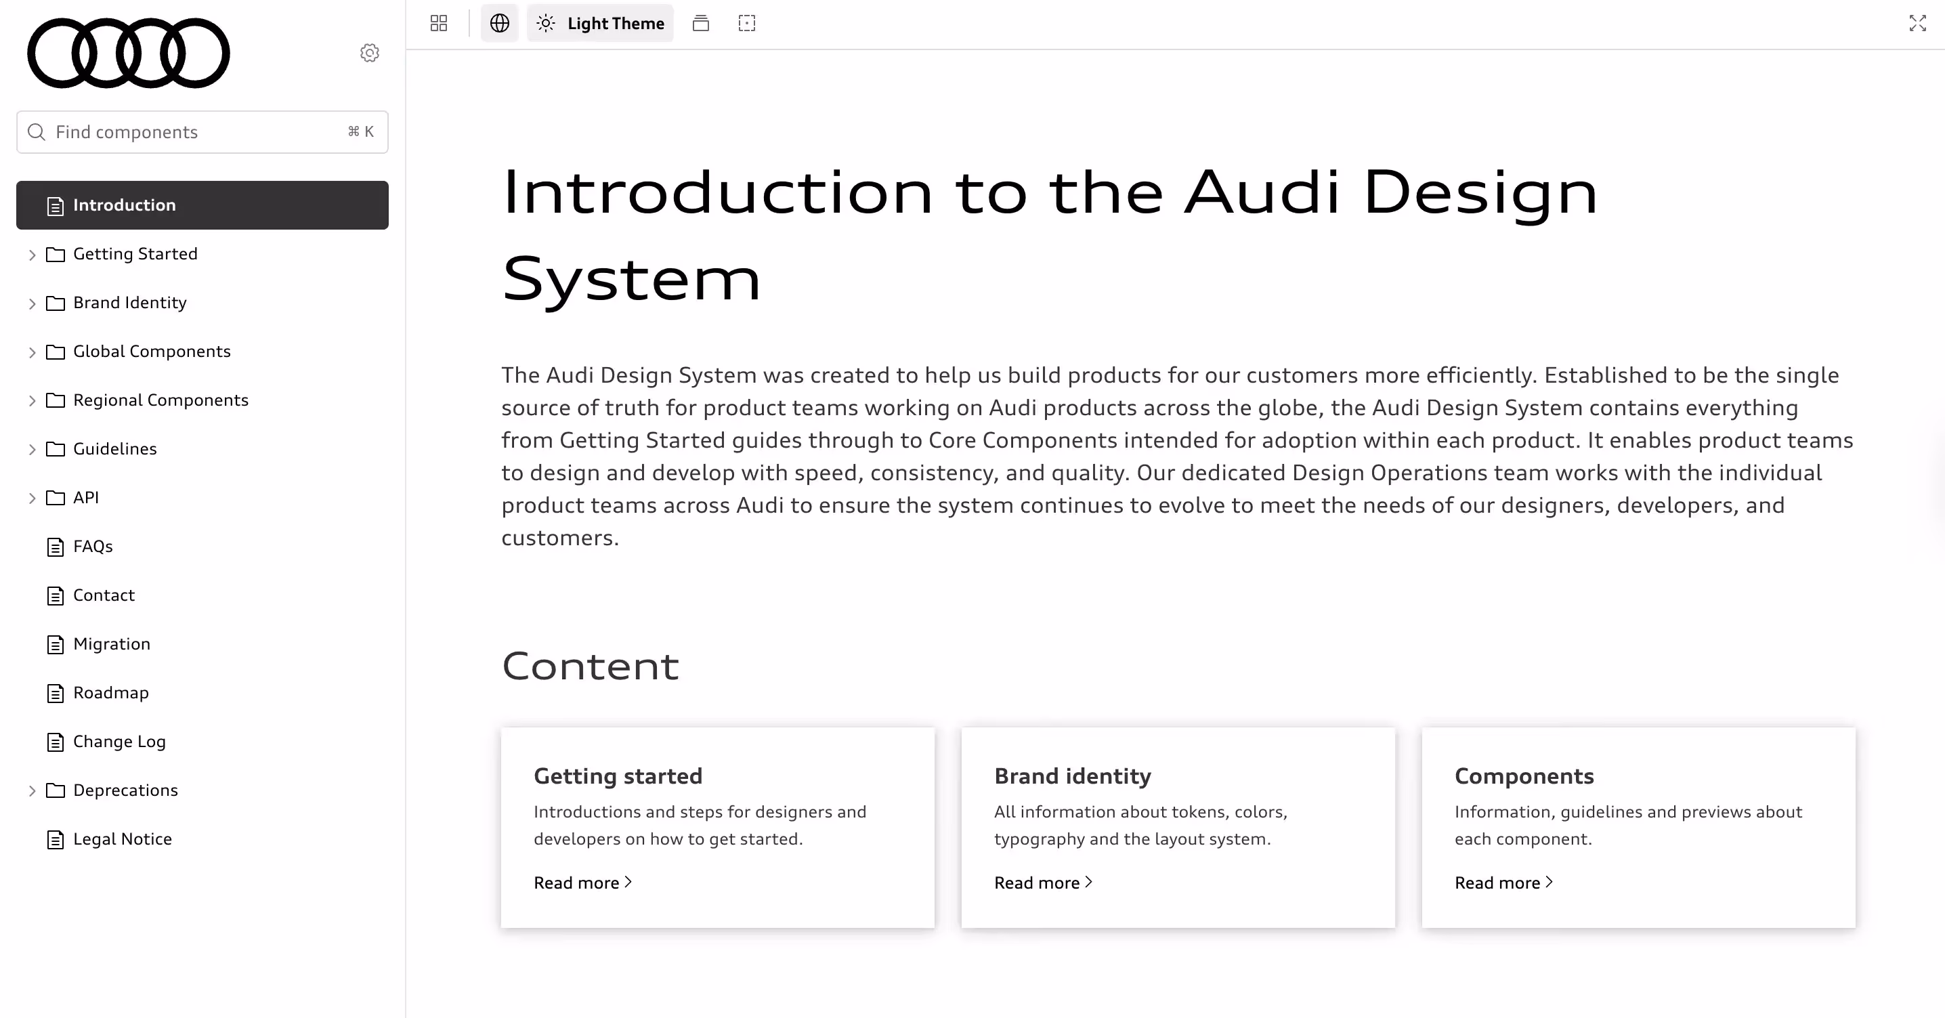The width and height of the screenshot is (1945, 1018).
Task: Click the Audi rings logo
Action: (129, 53)
